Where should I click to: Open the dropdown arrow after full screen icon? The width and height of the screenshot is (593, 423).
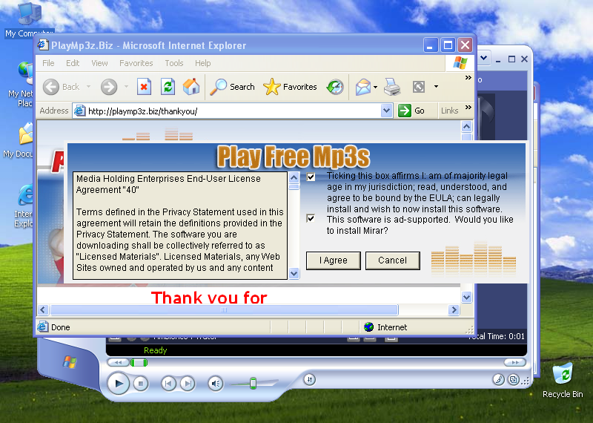436,87
